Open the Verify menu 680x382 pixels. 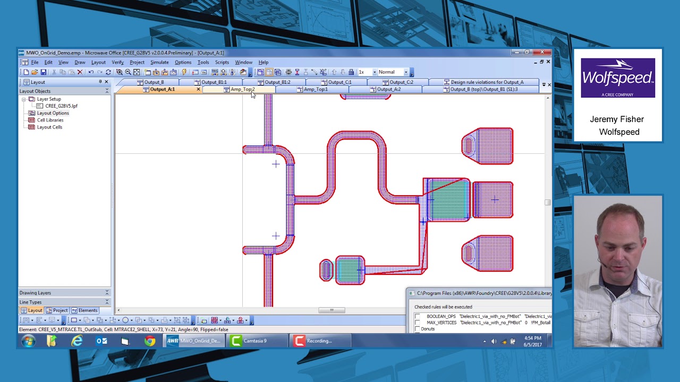(117, 63)
